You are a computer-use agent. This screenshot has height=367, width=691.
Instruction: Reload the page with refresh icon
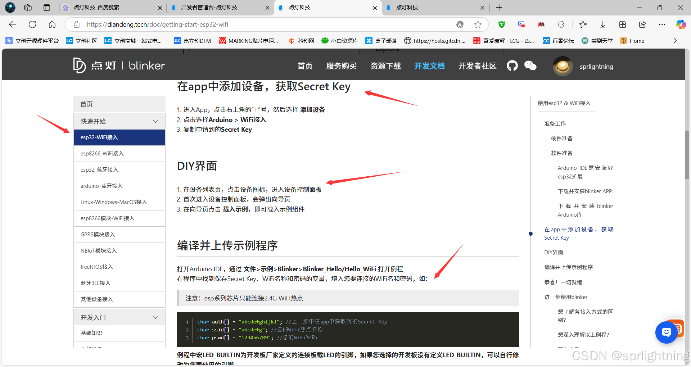(x=32, y=24)
